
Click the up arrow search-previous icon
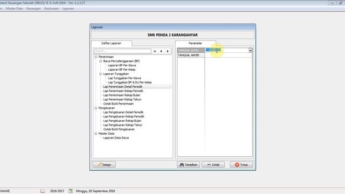(x=168, y=51)
